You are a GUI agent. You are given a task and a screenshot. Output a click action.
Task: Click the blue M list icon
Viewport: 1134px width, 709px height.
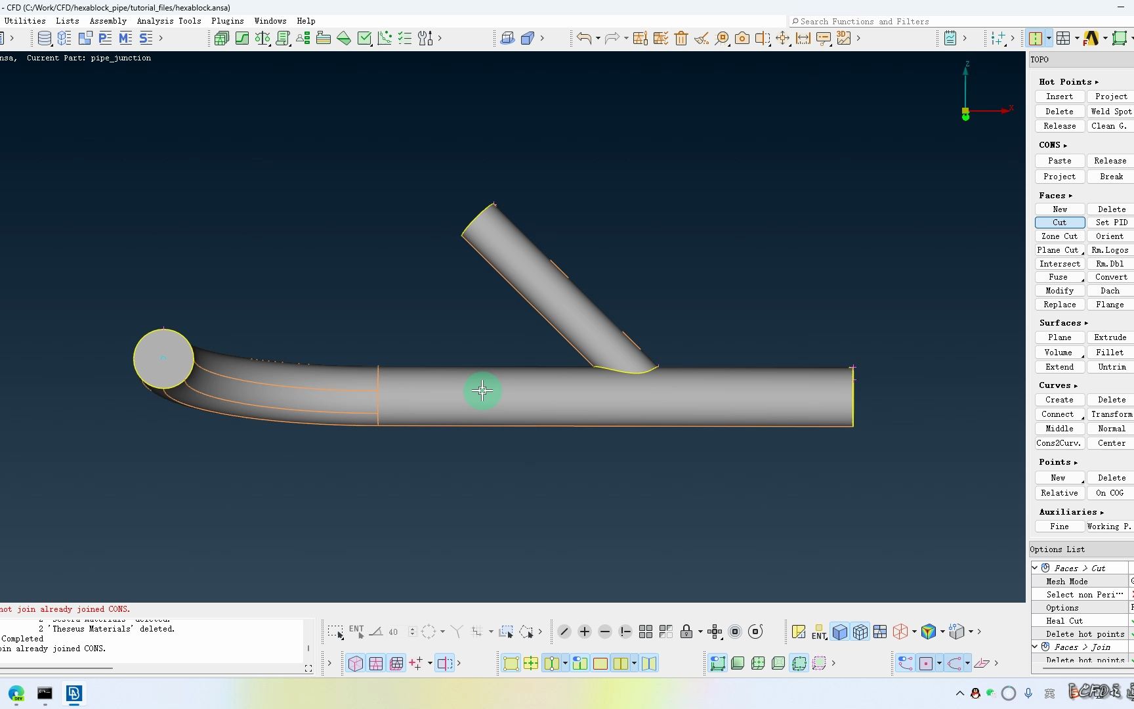[125, 38]
